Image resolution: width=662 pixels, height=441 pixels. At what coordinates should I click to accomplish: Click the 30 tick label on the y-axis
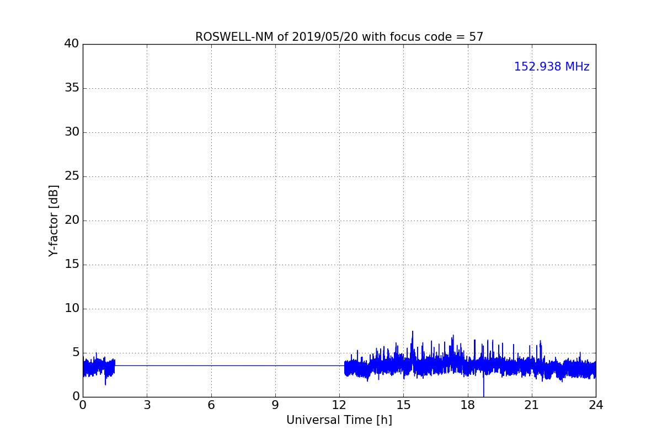72,132
